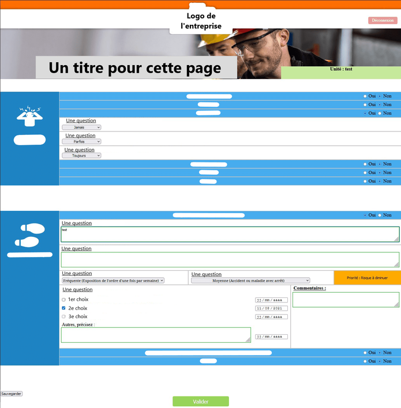Click the date field beside Autres textarea
401x408 pixels.
click(271, 337)
